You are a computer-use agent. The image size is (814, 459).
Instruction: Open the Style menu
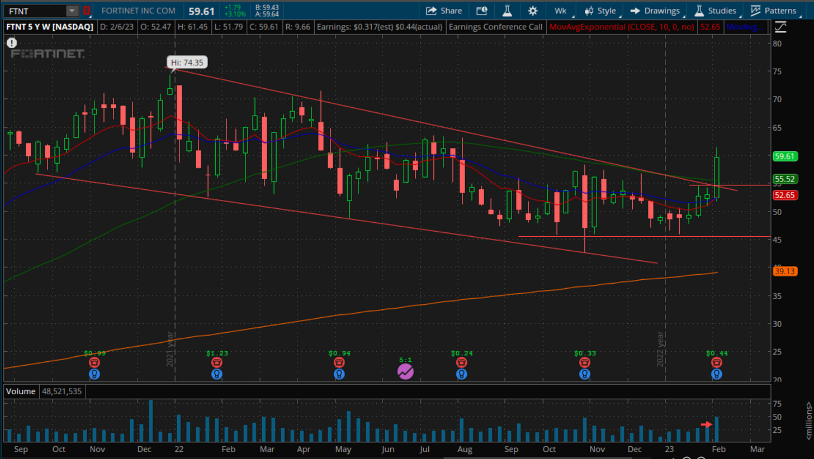pos(600,11)
